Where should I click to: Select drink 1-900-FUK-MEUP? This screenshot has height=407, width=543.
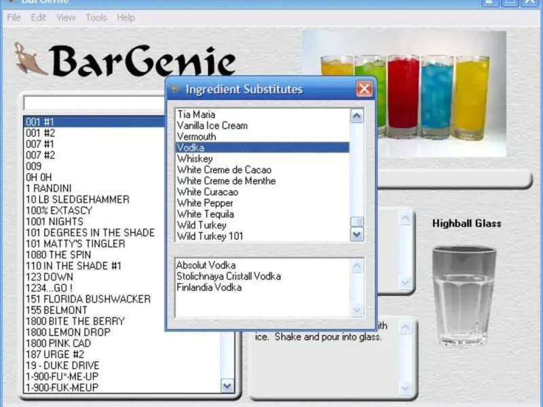point(123,387)
